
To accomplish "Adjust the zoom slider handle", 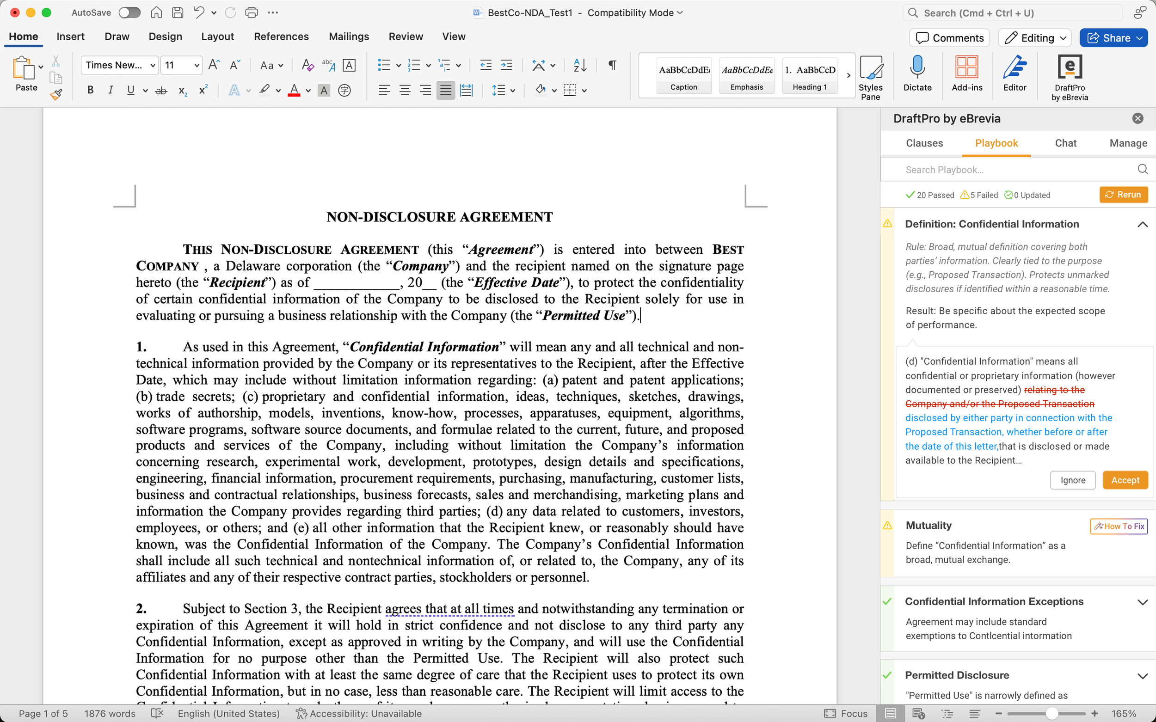I will (x=1051, y=713).
